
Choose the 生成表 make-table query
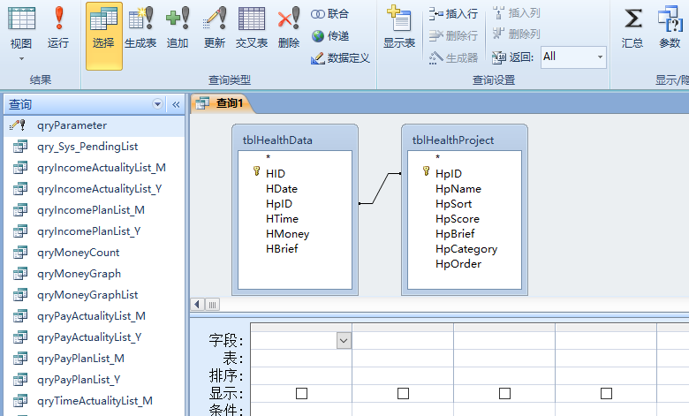pos(140,27)
